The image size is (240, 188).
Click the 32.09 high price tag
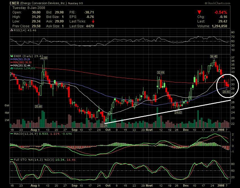coord(161,73)
